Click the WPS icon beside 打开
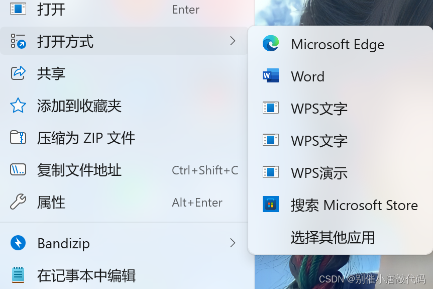The width and height of the screenshot is (433, 289). click(x=18, y=9)
